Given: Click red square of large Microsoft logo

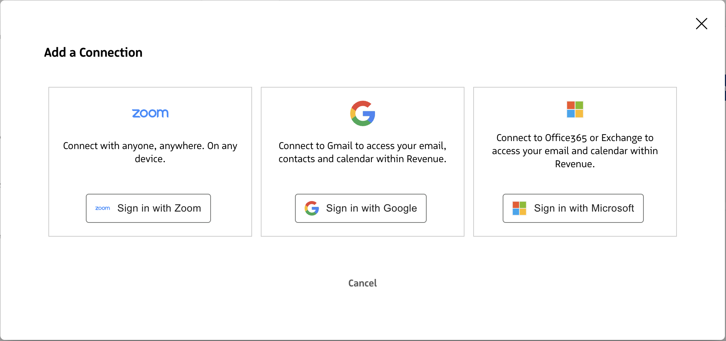Looking at the screenshot, I should pos(571,105).
